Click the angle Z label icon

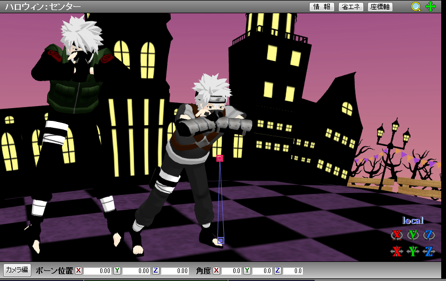278,270
